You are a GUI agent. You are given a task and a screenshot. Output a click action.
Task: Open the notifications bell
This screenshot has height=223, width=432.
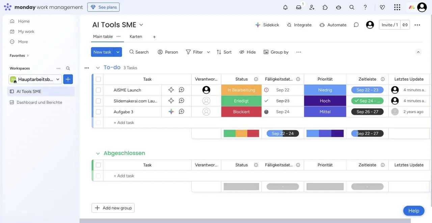(x=285, y=7)
